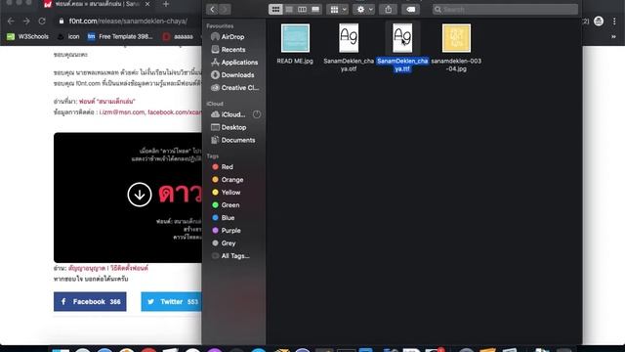This screenshot has width=625, height=352.
Task: Close the f0nt.com browser tab
Action: [x=147, y=4]
